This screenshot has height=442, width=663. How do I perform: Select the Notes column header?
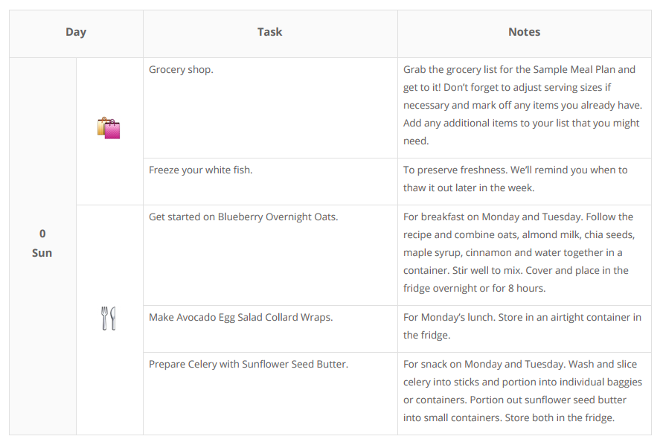[525, 32]
